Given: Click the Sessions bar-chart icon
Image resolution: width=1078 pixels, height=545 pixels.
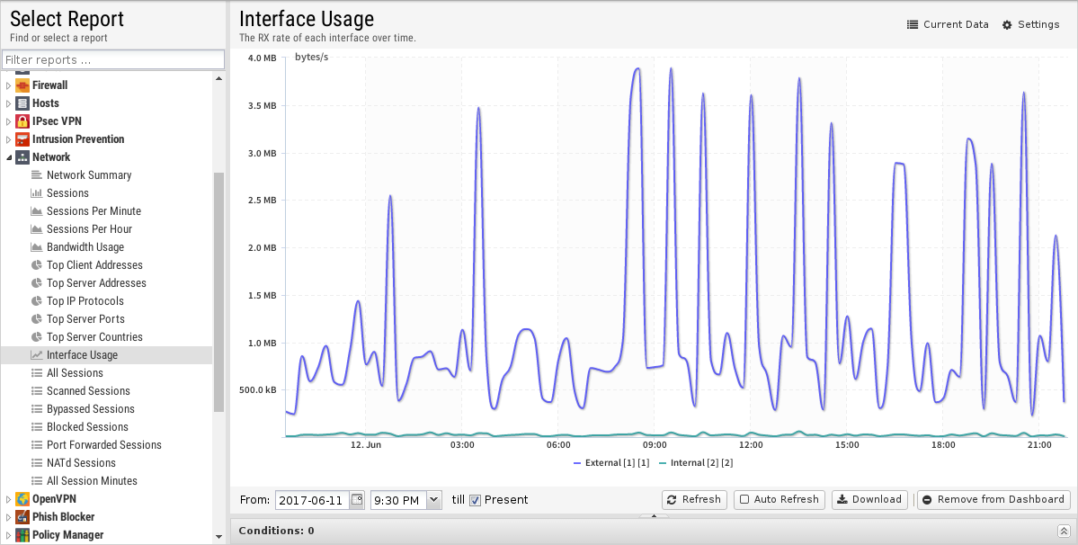Looking at the screenshot, I should pyautogui.click(x=37, y=193).
